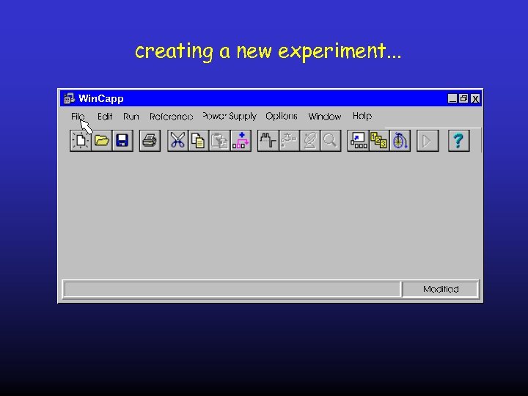The height and width of the screenshot is (396, 528).
Task: Open the File menu
Action: tap(78, 116)
